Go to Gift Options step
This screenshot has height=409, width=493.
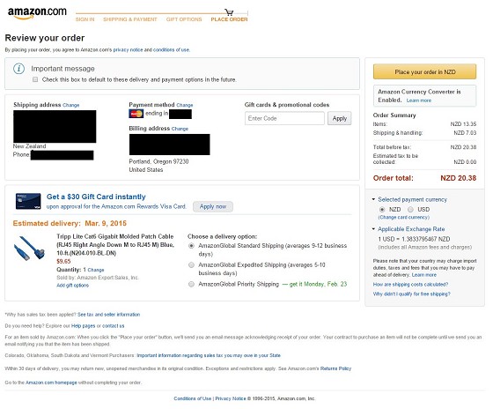click(184, 19)
